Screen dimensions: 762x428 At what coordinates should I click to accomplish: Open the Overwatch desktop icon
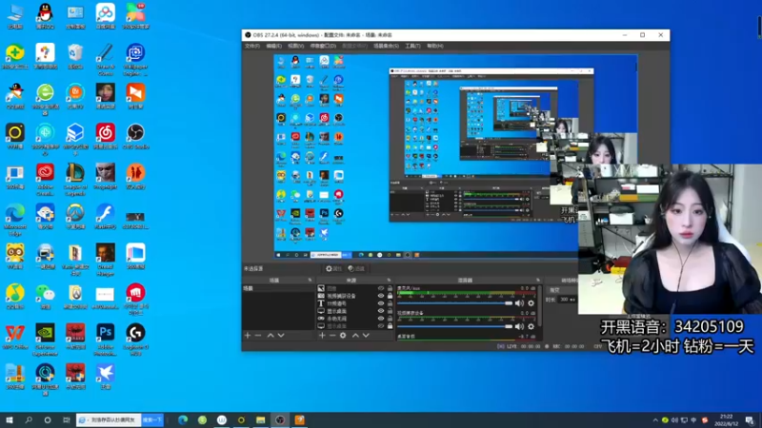[x=75, y=216]
